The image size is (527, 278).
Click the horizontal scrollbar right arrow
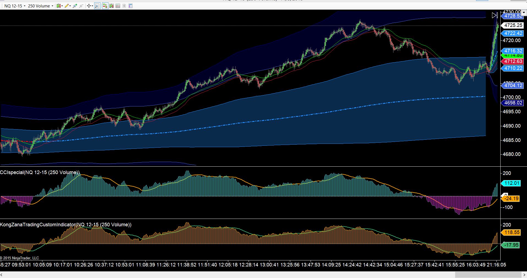coord(524,275)
